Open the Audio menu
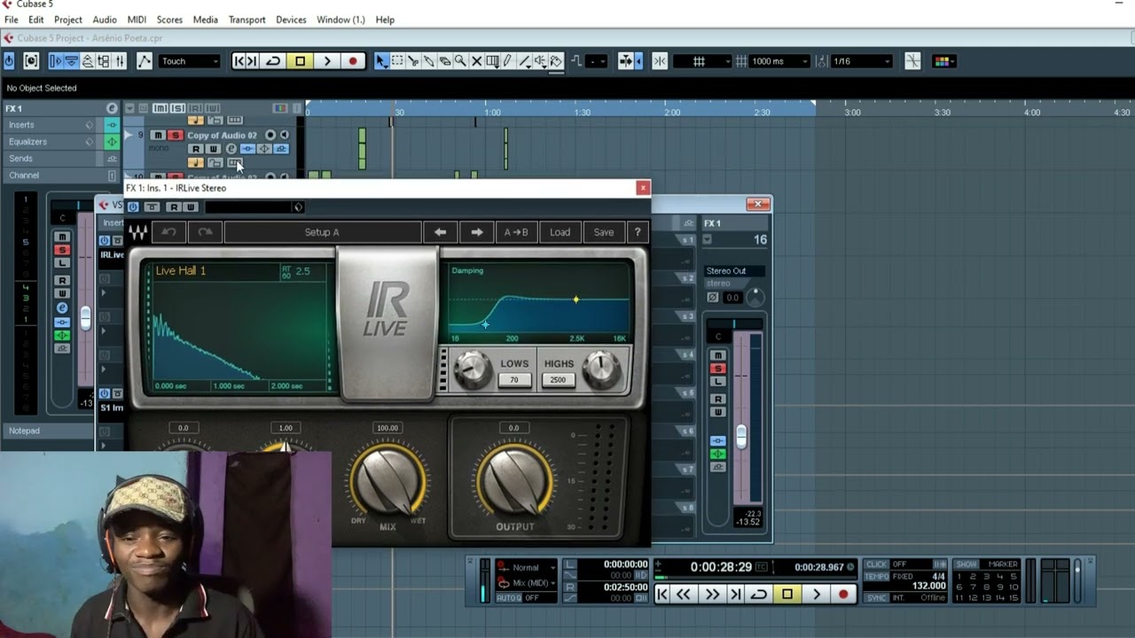The width and height of the screenshot is (1135, 638). [105, 19]
